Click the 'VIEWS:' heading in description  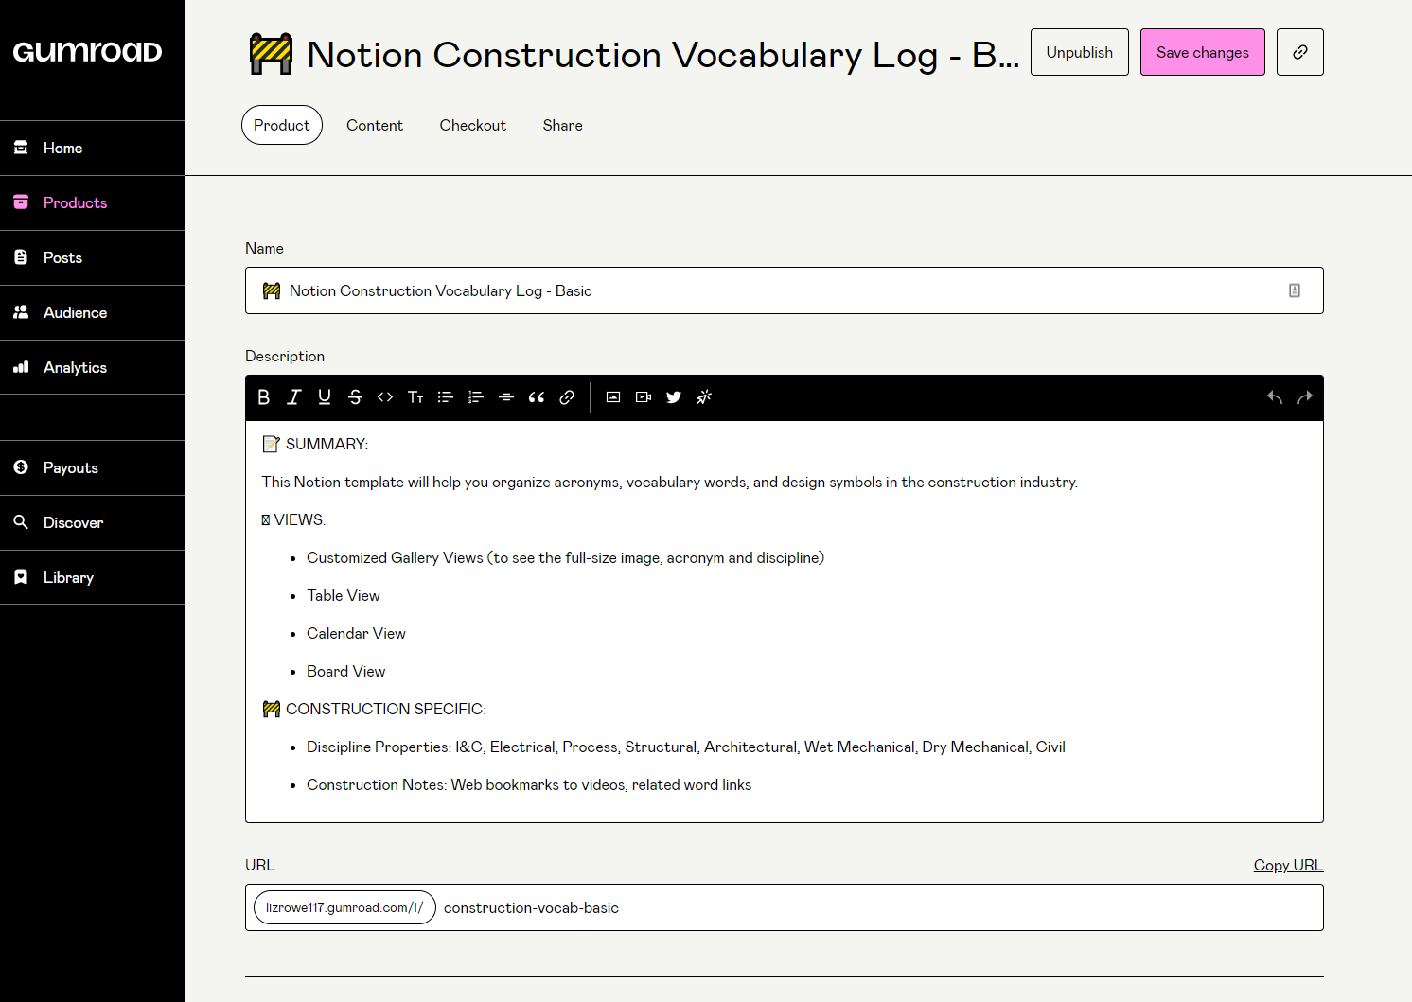(293, 519)
